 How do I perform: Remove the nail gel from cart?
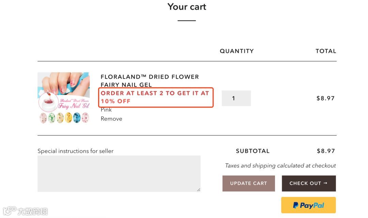coord(111,119)
